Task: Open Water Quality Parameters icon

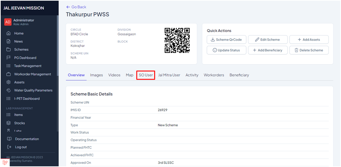Action: pos(9,90)
